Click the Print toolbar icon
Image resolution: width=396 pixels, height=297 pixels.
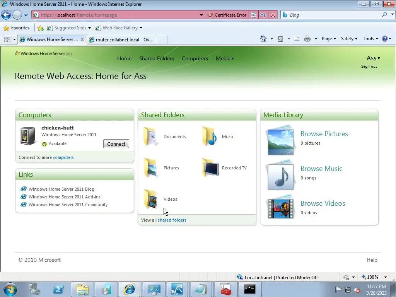pos(307,39)
